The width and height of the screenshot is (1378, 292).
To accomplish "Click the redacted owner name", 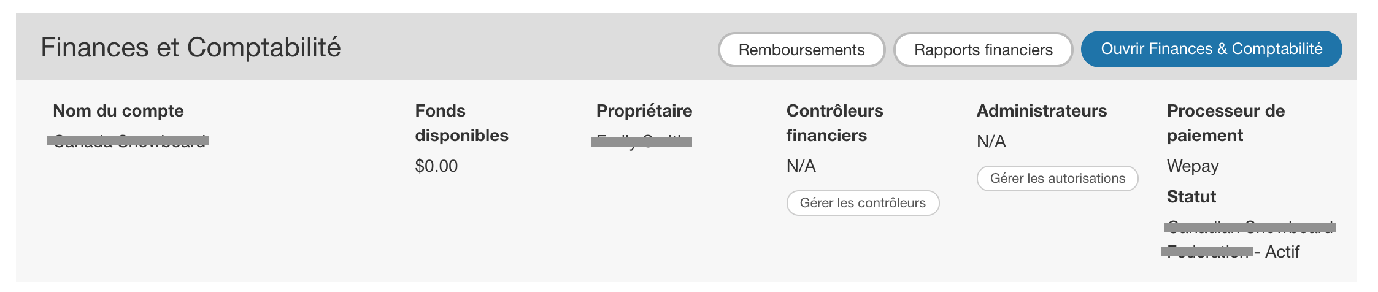I will (642, 142).
